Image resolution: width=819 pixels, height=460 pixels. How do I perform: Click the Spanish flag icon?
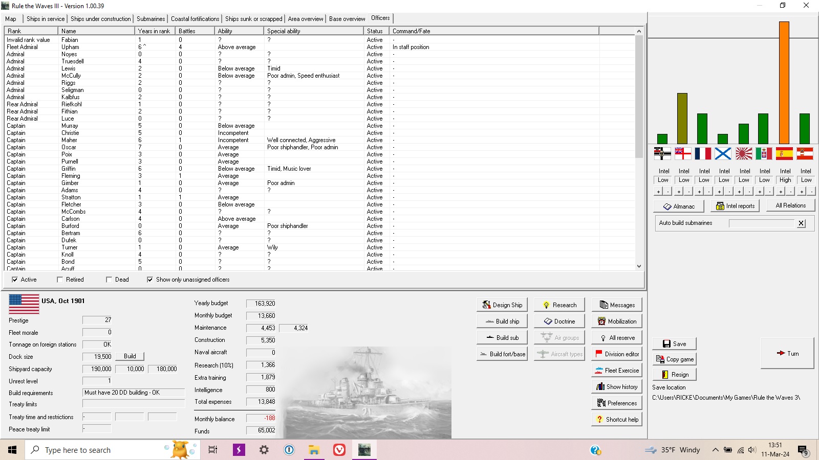click(784, 153)
